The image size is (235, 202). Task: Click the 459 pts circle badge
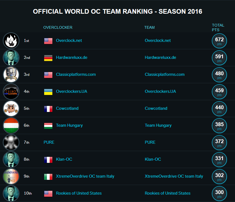tap(219, 92)
